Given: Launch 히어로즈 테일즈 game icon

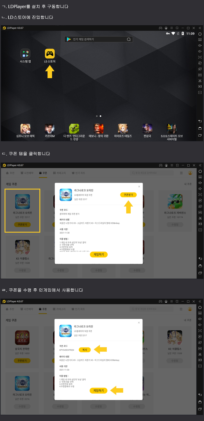Looking at the screenshot, I should pyautogui.click(x=123, y=129).
